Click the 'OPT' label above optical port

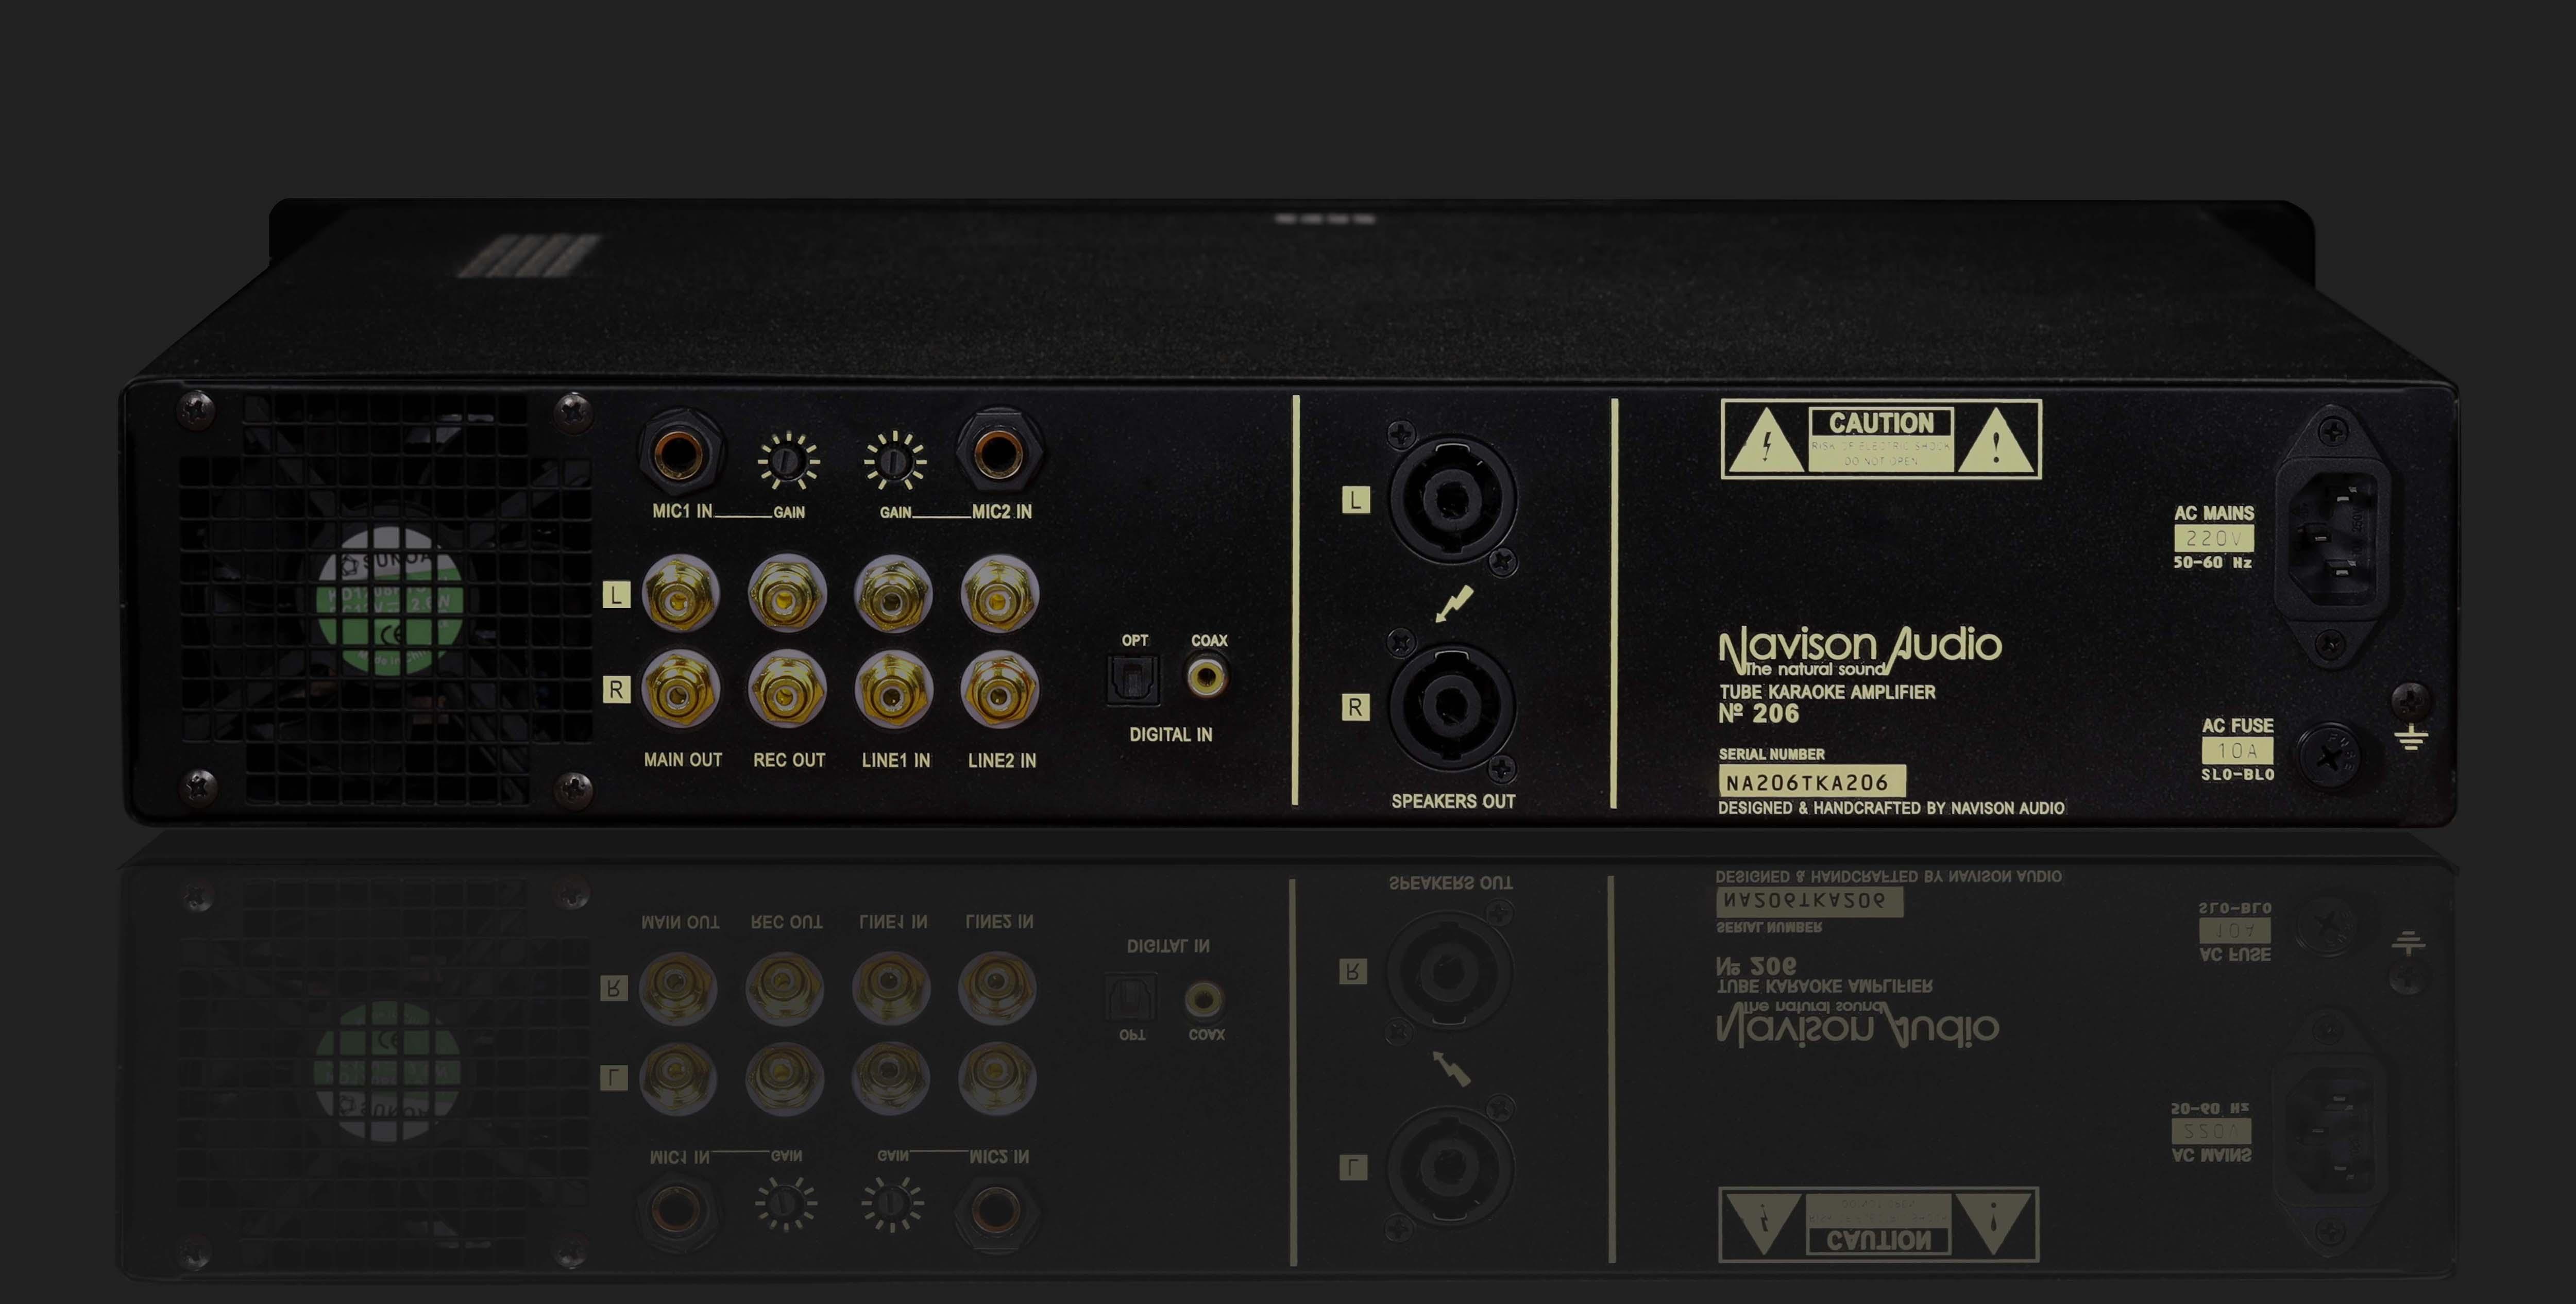pyautogui.click(x=1134, y=641)
